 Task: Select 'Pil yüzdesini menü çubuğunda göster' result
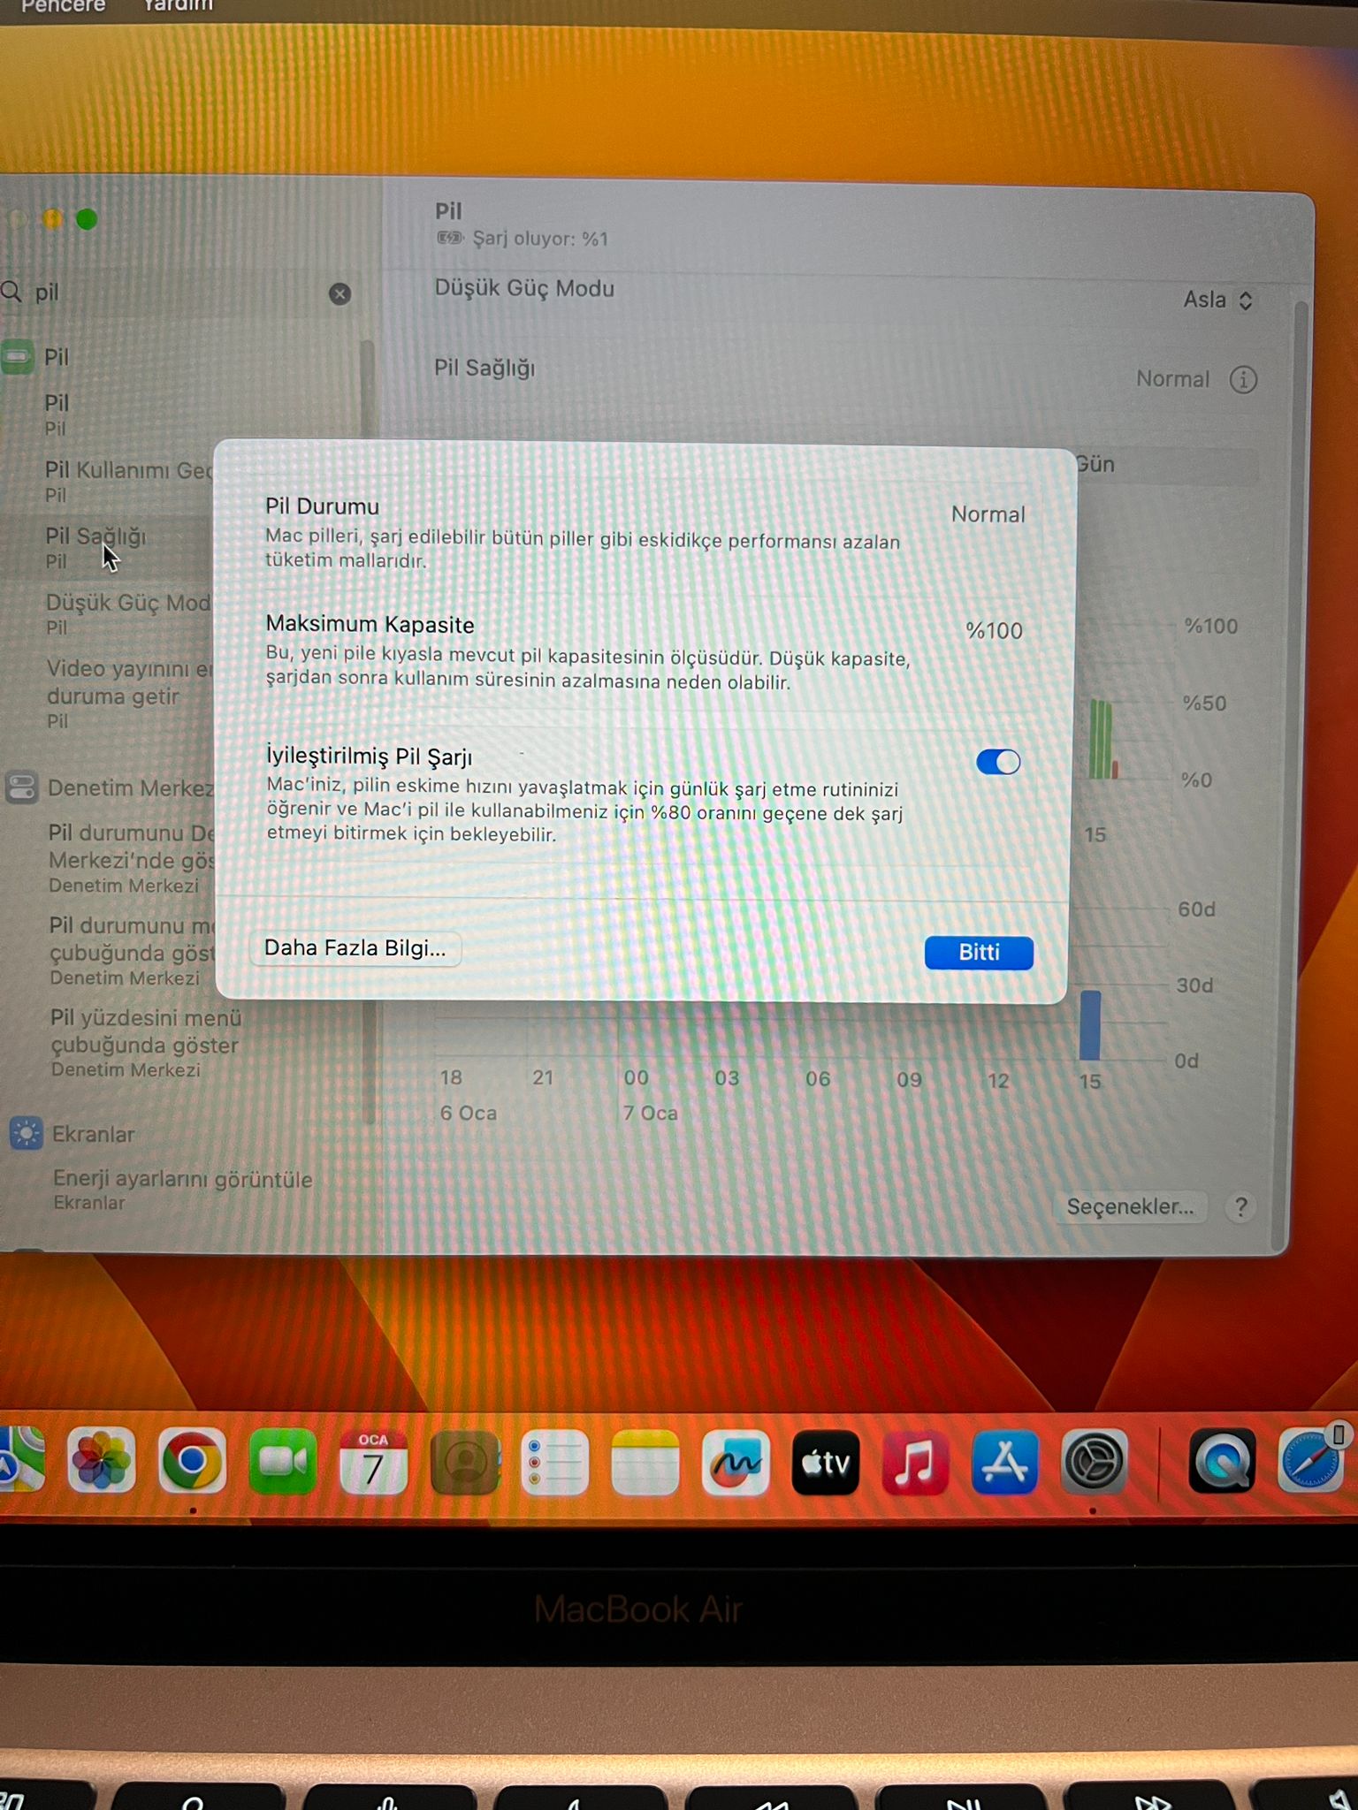click(x=146, y=1043)
